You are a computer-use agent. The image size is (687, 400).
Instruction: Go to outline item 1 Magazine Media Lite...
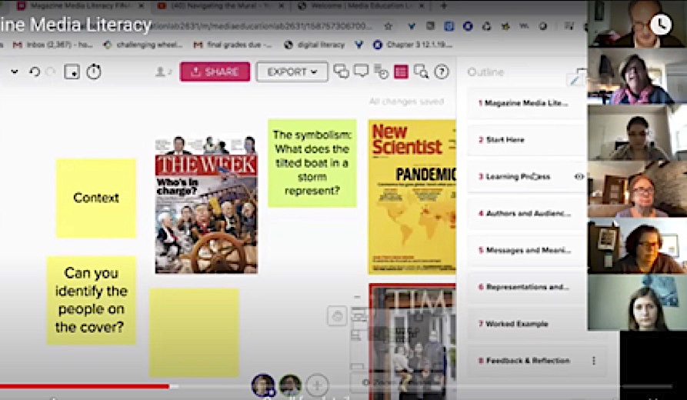(527, 103)
